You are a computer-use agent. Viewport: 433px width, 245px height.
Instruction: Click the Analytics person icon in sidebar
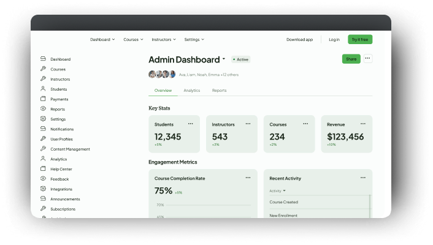[43, 159]
